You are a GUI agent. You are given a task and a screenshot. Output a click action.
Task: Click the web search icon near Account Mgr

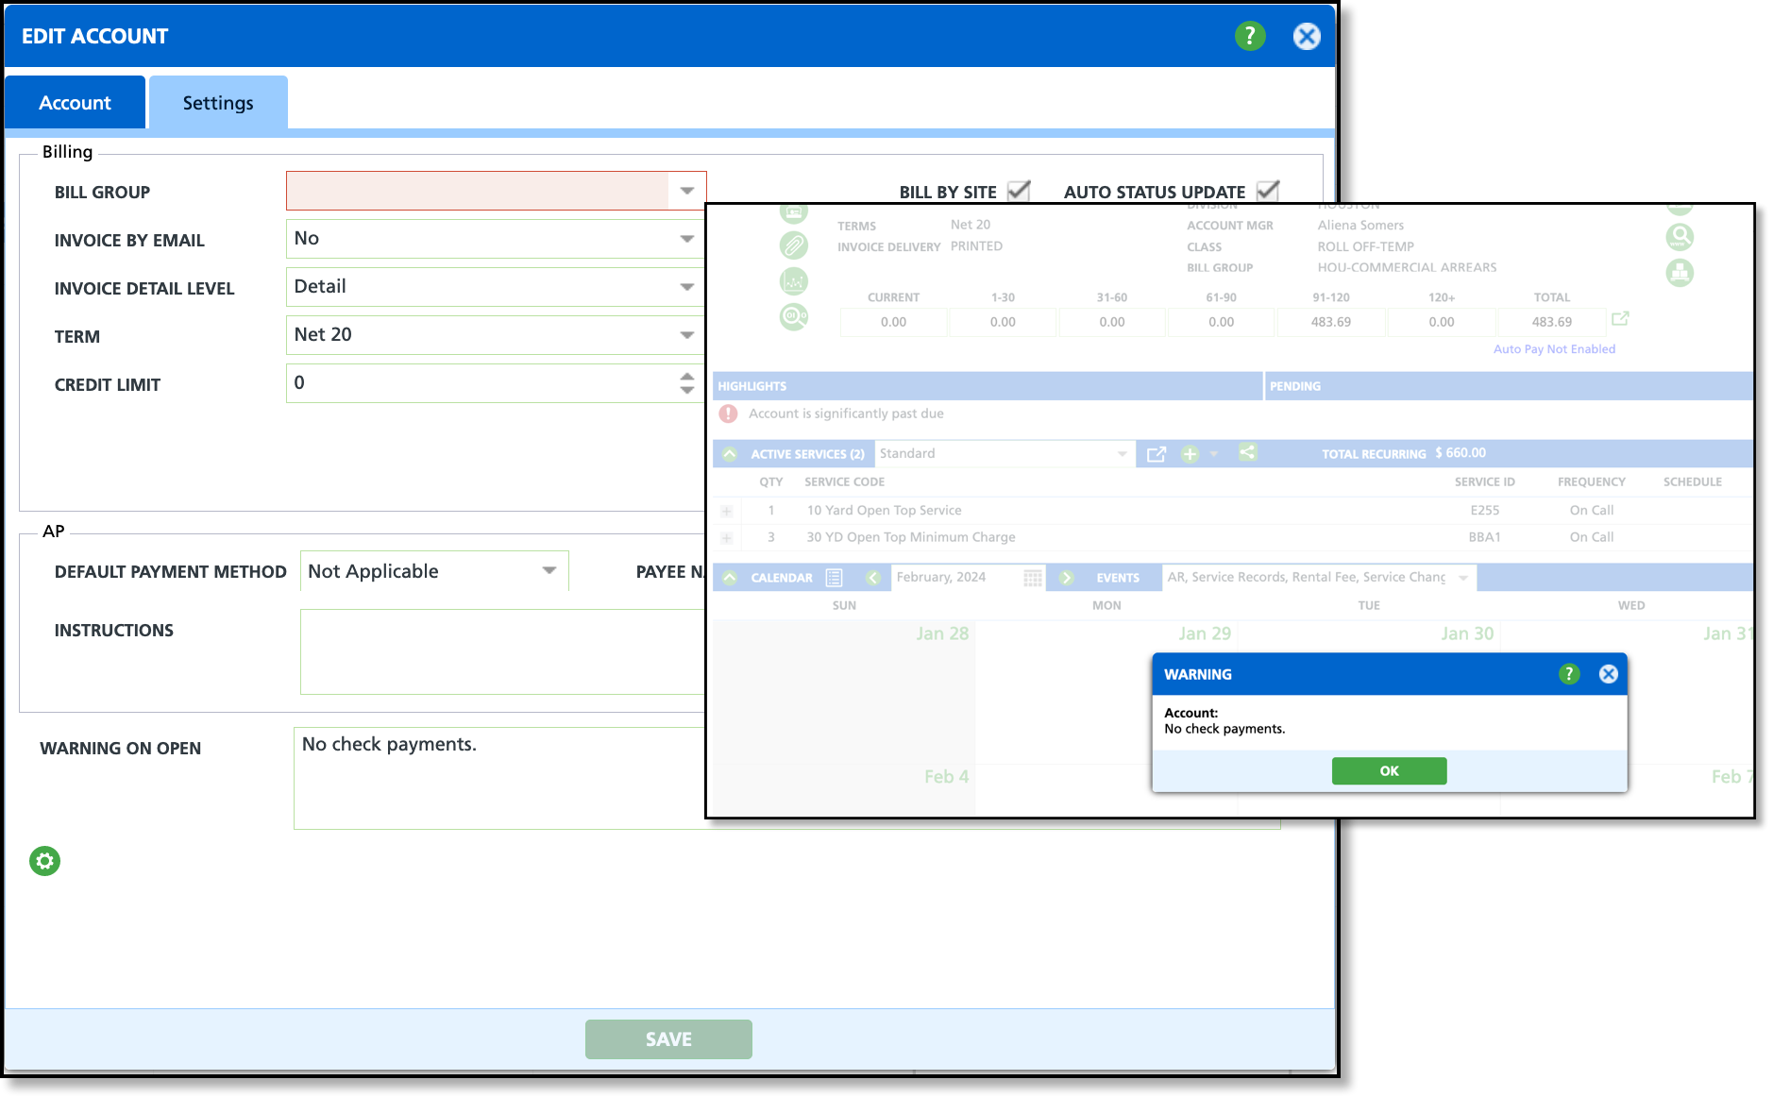pos(1680,236)
